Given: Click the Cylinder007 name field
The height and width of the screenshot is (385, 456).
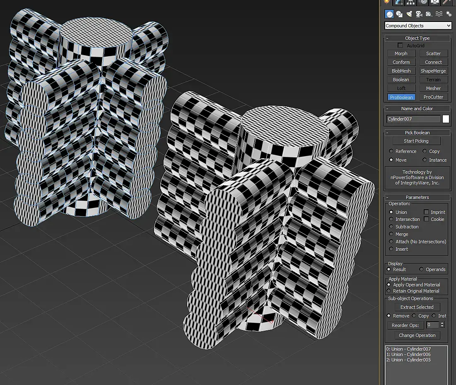Looking at the screenshot, I should [413, 119].
